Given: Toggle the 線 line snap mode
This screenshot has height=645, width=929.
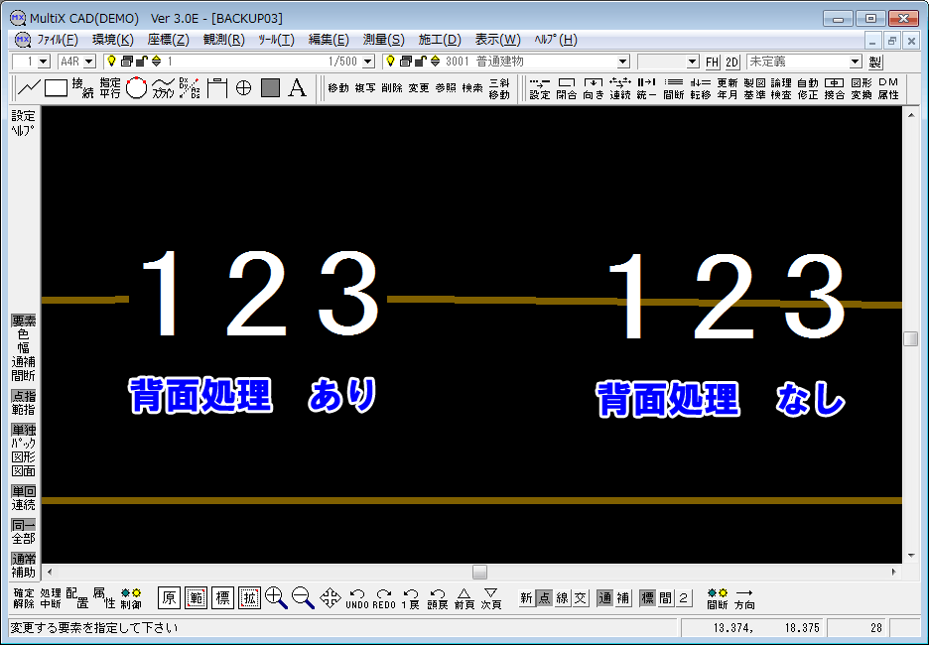Looking at the screenshot, I should click(x=562, y=598).
